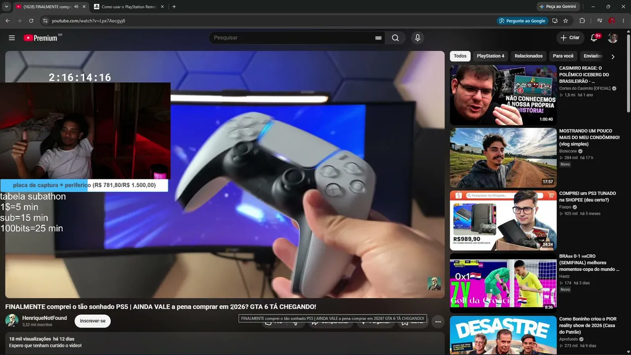Open the title MOSTRANDO UM POUCO MAIS DO MEU CONDÔMINIO
Viewport: 631px width, 355px height.
(x=589, y=138)
